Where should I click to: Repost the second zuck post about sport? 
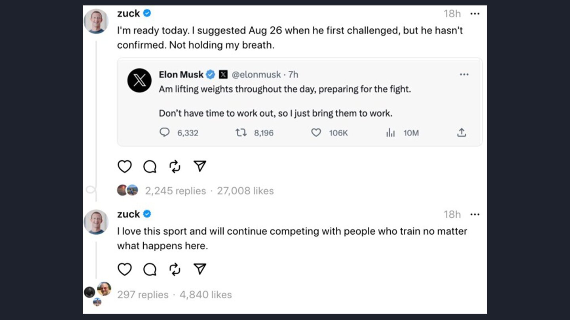click(x=175, y=269)
